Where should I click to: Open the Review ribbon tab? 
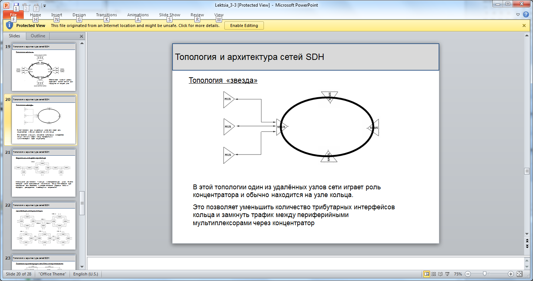pos(197,15)
